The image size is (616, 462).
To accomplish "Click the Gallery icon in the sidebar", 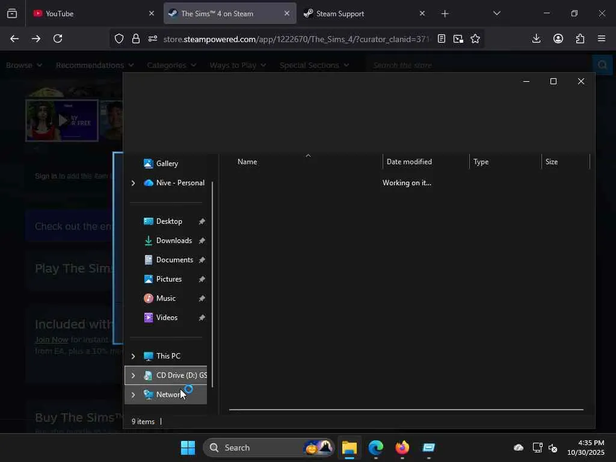I will (x=148, y=164).
